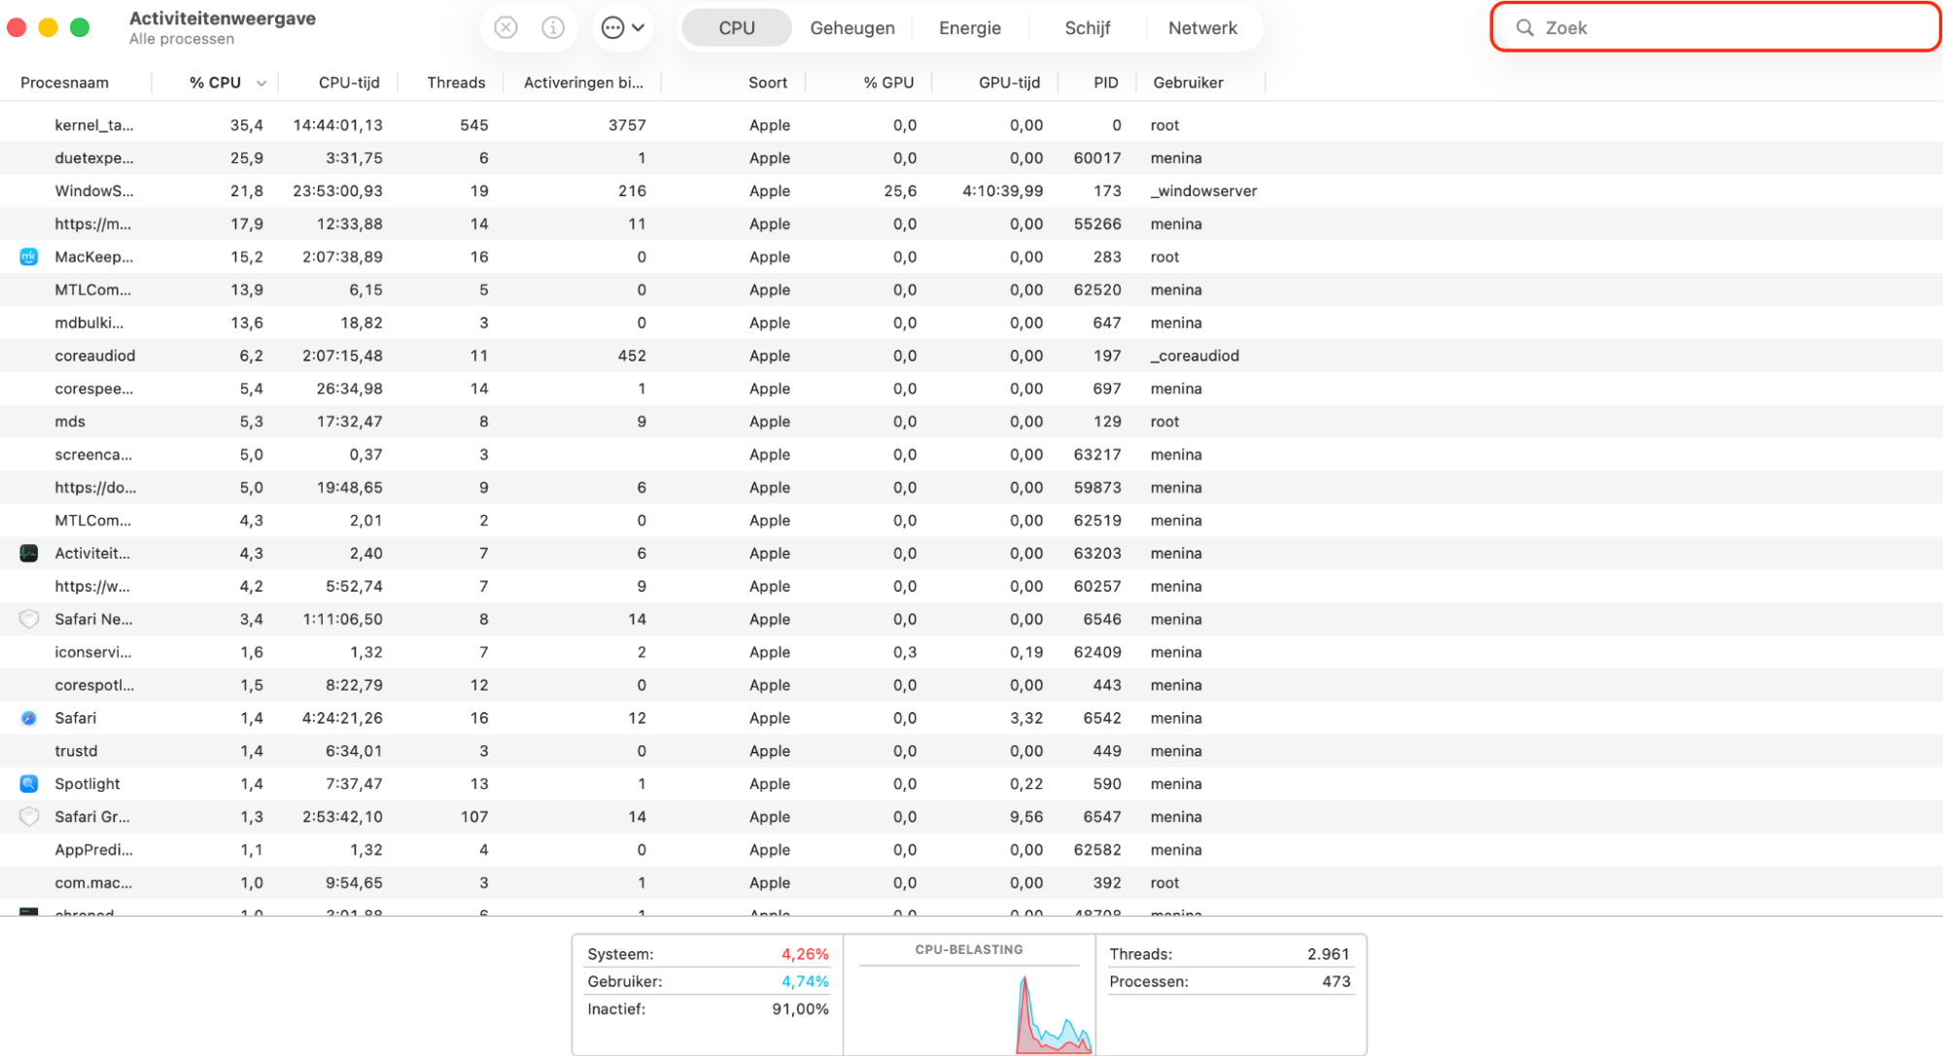
Task: Toggle sort arrow on % CPU column
Action: tap(261, 84)
